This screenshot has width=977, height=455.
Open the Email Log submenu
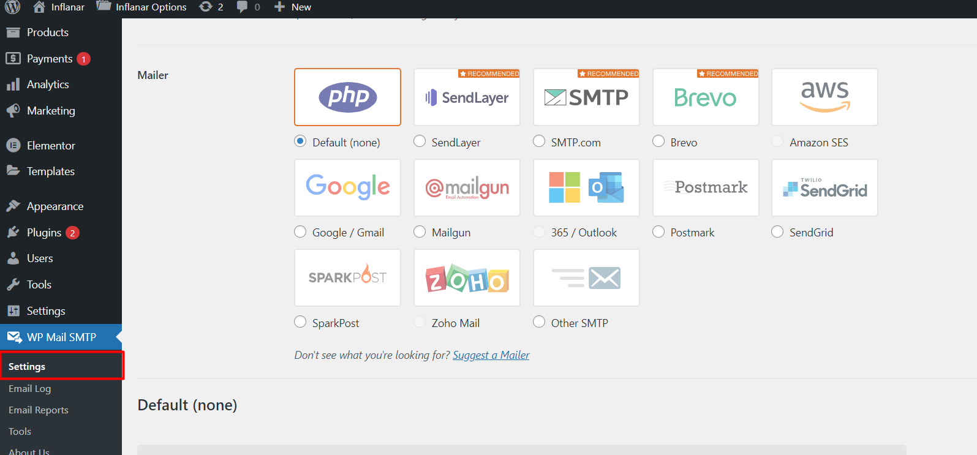click(61, 388)
